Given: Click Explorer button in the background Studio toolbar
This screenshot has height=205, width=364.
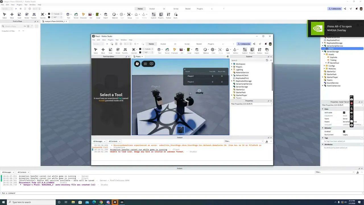Looking at the screenshot, I should coord(154,15).
